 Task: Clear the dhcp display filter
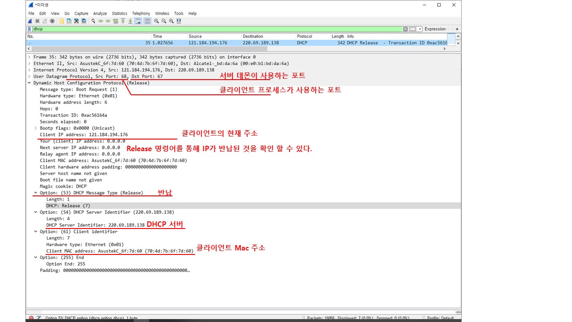click(x=405, y=29)
